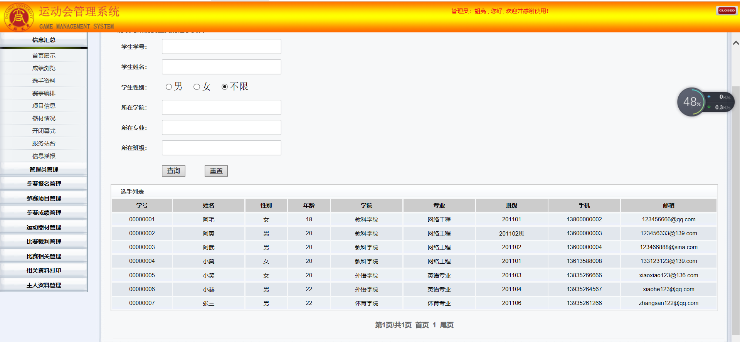Expand the 运动器材管理 menu section

tap(44, 227)
